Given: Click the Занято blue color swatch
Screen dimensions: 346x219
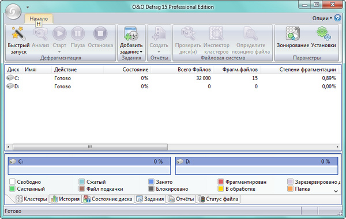Looking at the screenshot, I should point(151,182).
